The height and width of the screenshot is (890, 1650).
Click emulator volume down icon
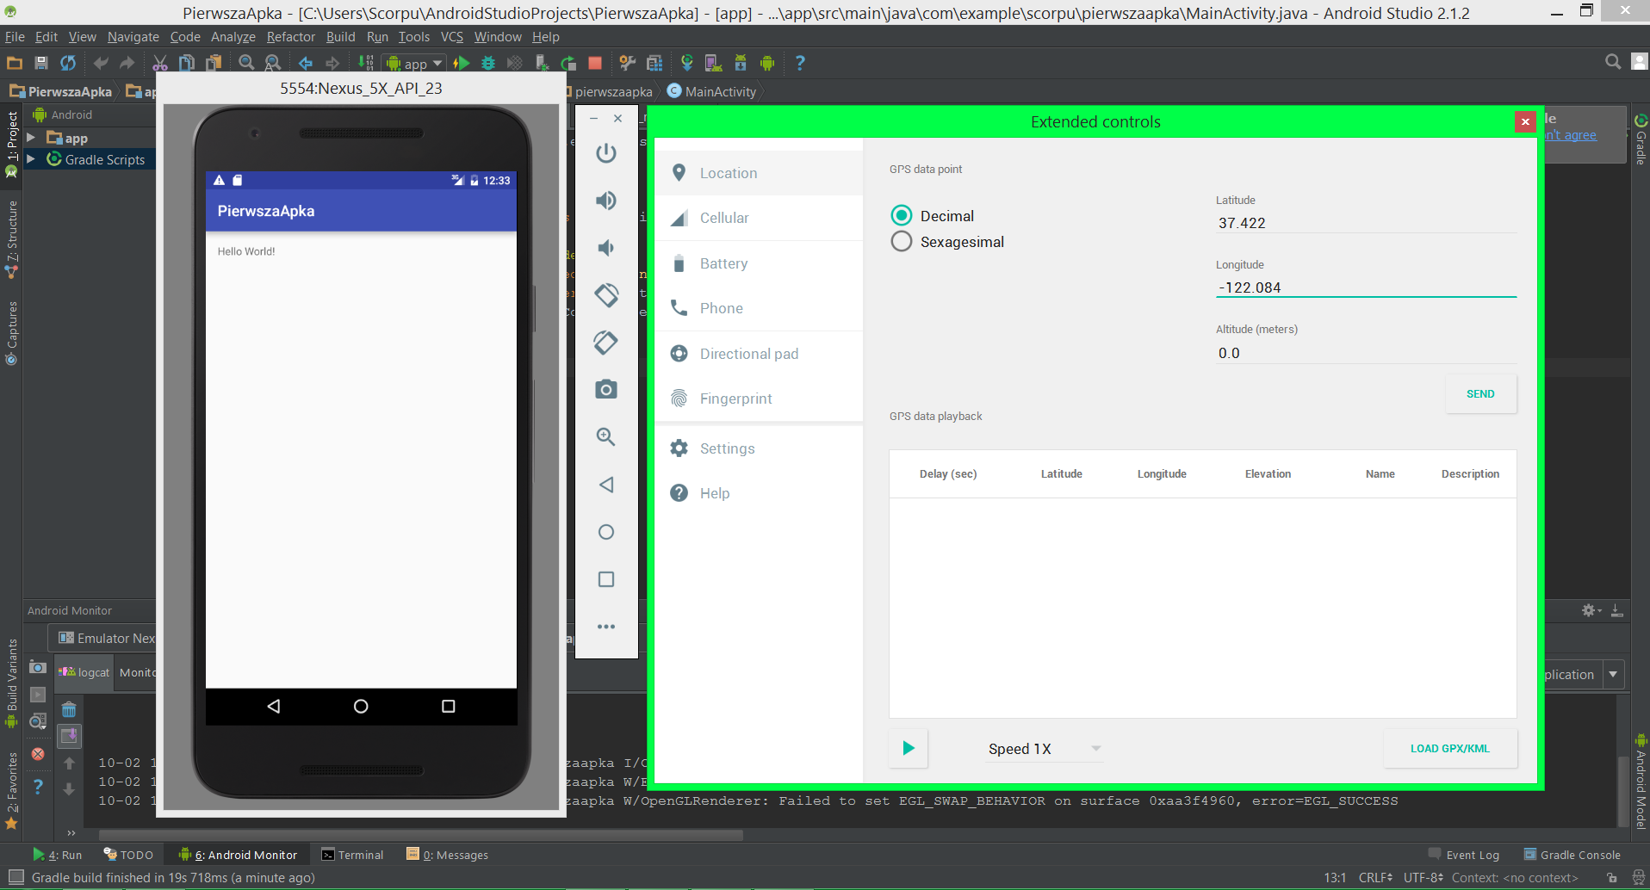(x=606, y=248)
